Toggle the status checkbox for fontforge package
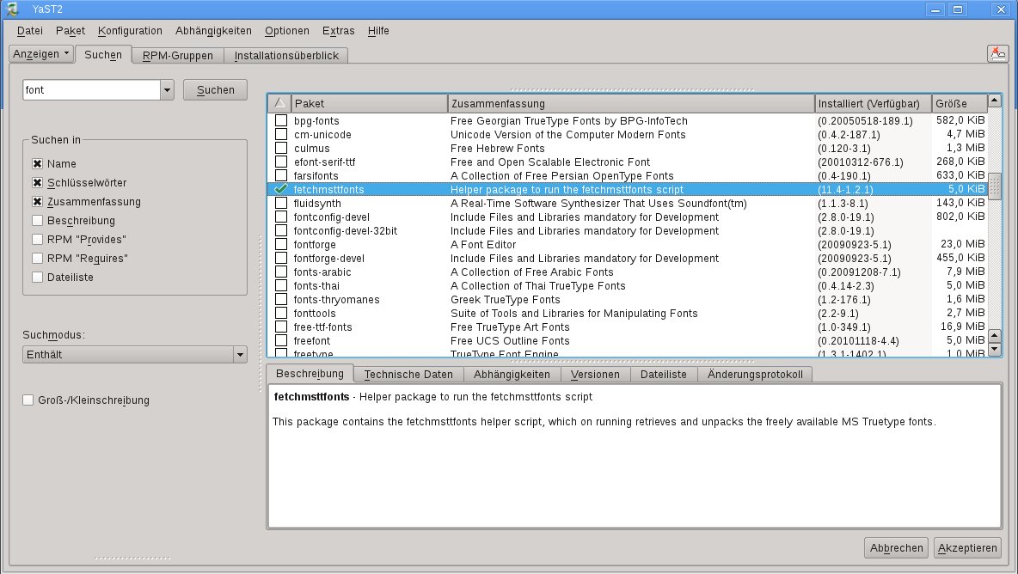The width and height of the screenshot is (1018, 574). (280, 244)
